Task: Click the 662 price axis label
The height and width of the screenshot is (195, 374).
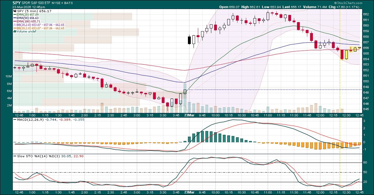Action: 367,14
